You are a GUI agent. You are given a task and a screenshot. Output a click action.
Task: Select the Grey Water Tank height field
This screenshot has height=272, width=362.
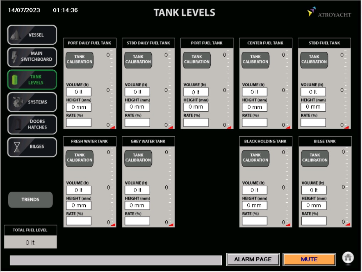coord(137,206)
